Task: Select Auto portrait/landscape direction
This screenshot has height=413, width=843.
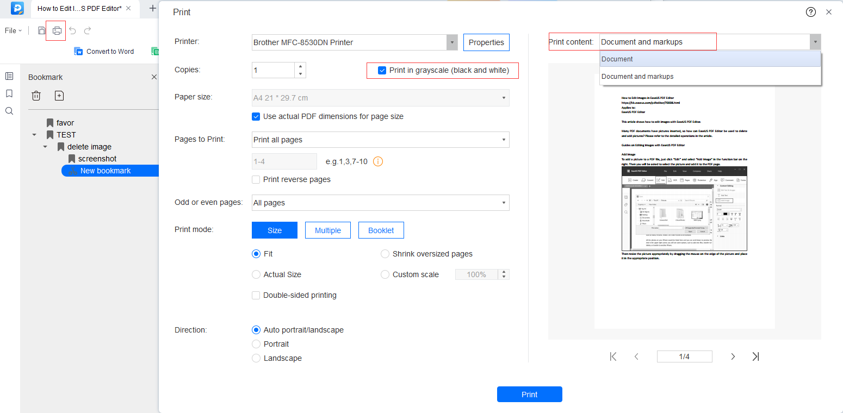Action: (x=256, y=330)
